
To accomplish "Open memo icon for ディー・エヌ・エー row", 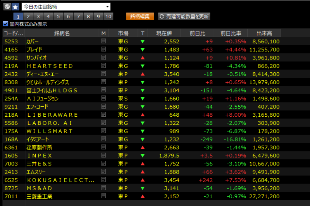I will tap(103, 74).
